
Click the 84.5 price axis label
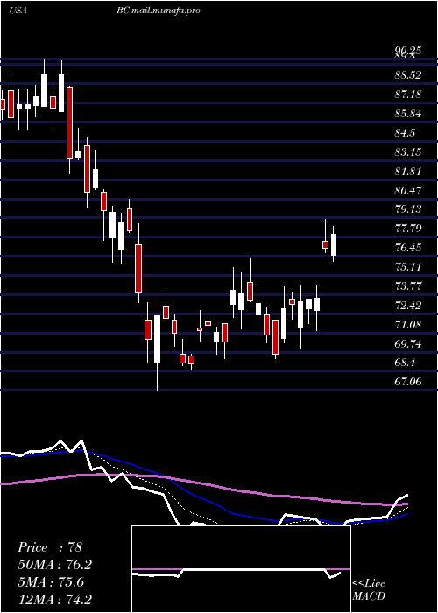[x=405, y=133]
